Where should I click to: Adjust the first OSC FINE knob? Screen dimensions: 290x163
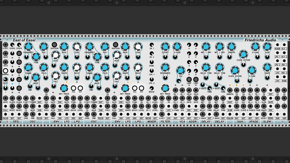tap(36, 57)
